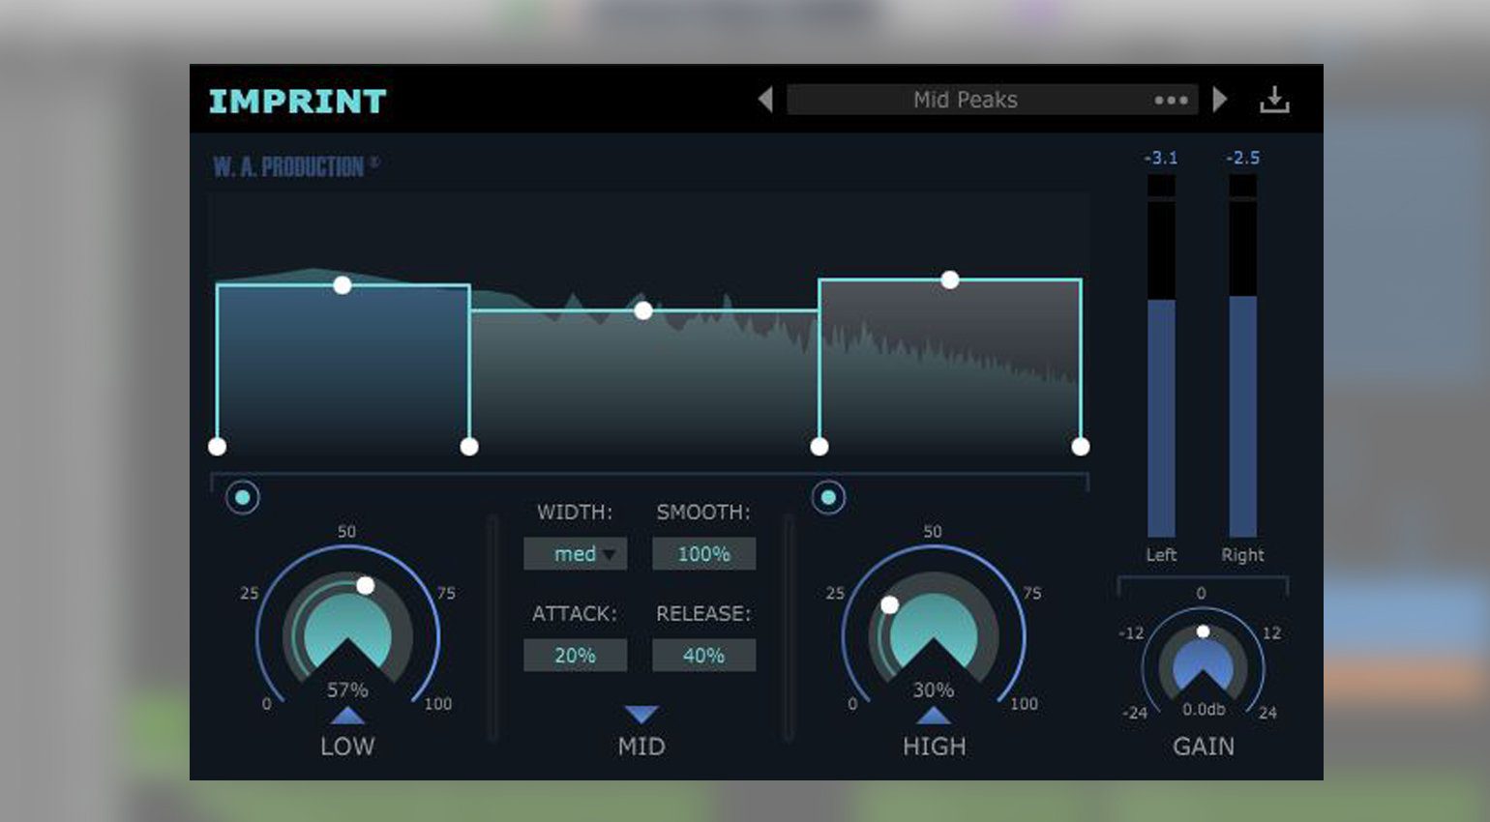This screenshot has width=1490, height=822.
Task: Open the three-dots preset options menu
Action: click(1171, 100)
